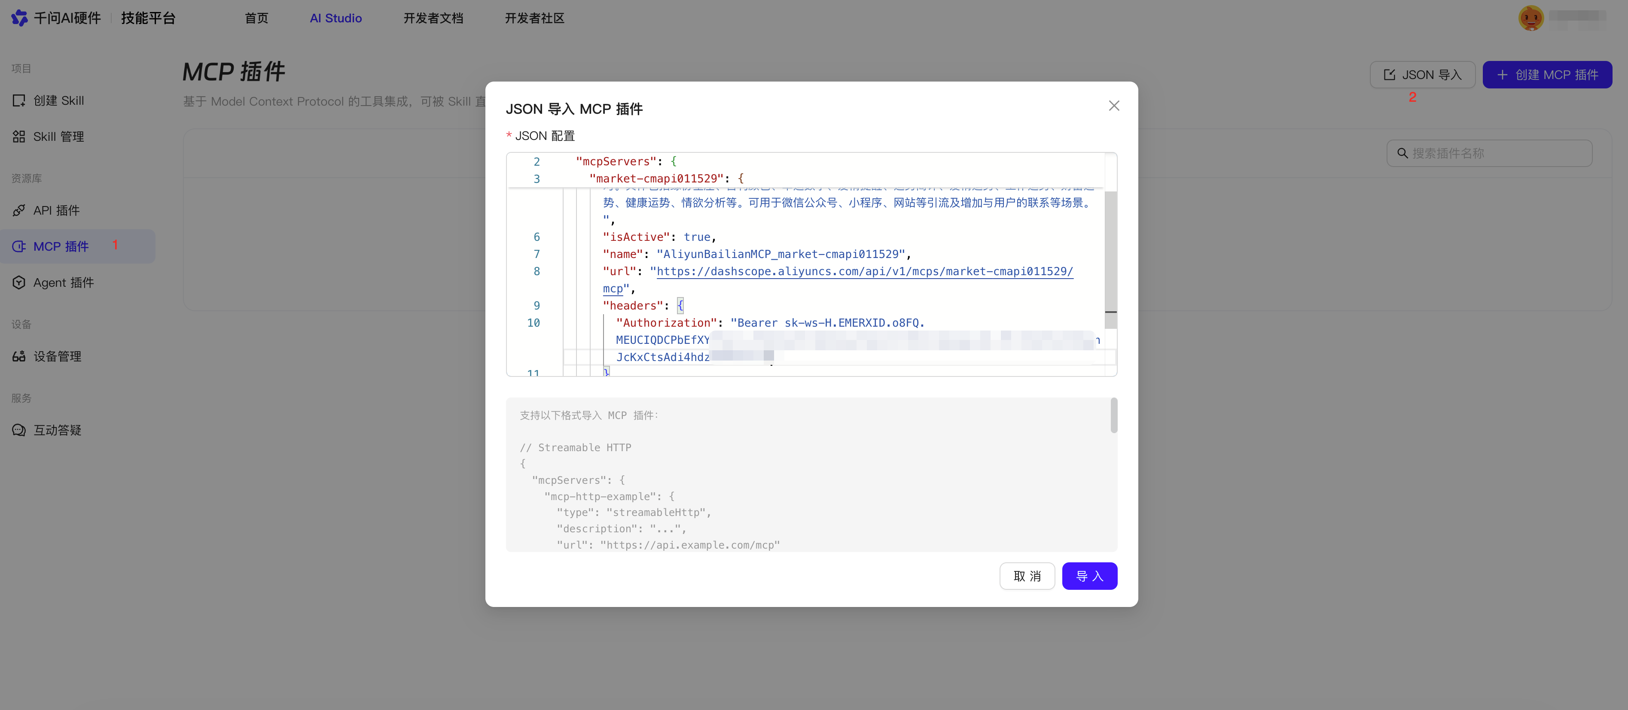Click the format example panel scrollbar
The width and height of the screenshot is (1628, 710).
tap(1113, 415)
